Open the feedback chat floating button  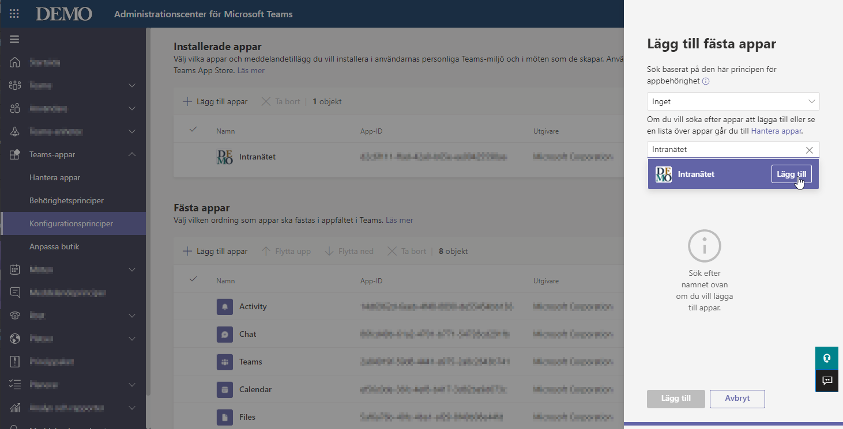click(827, 381)
